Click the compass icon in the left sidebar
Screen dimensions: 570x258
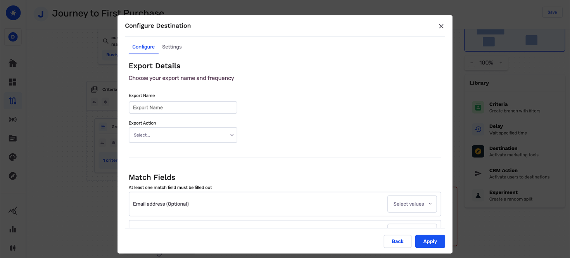[x=13, y=176]
